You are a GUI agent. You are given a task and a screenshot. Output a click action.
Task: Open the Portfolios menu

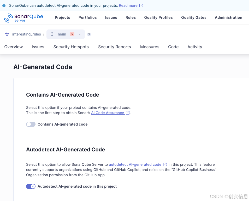pos(88,17)
